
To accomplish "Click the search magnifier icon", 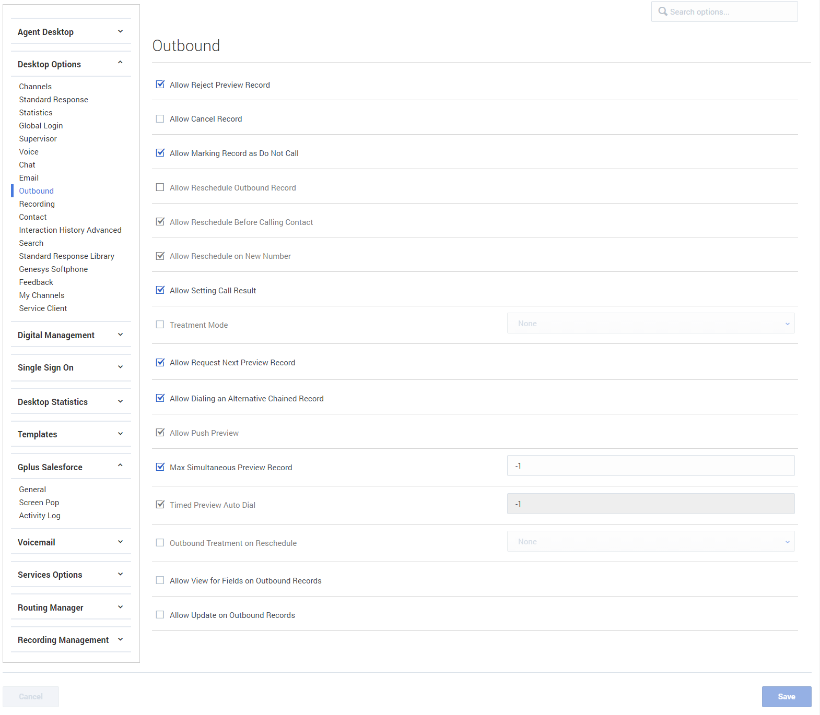I will [662, 11].
